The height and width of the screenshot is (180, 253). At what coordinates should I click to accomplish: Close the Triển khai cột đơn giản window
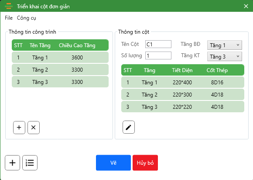pos(246,6)
